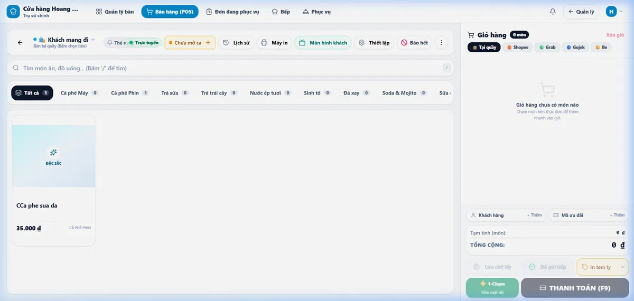Expand the In tem ly dropdown arrow
634x301 pixels.
622,267
